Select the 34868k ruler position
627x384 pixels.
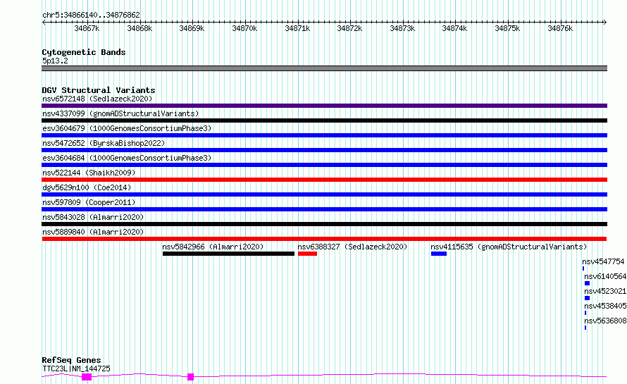tap(139, 28)
